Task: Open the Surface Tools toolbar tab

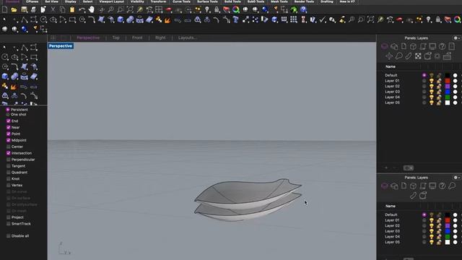Action: pos(207,1)
